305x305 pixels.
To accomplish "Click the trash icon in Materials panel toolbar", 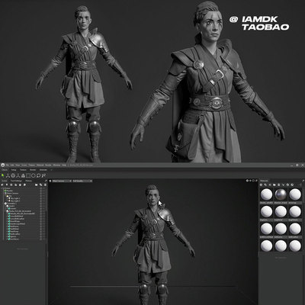I will coord(279,185).
